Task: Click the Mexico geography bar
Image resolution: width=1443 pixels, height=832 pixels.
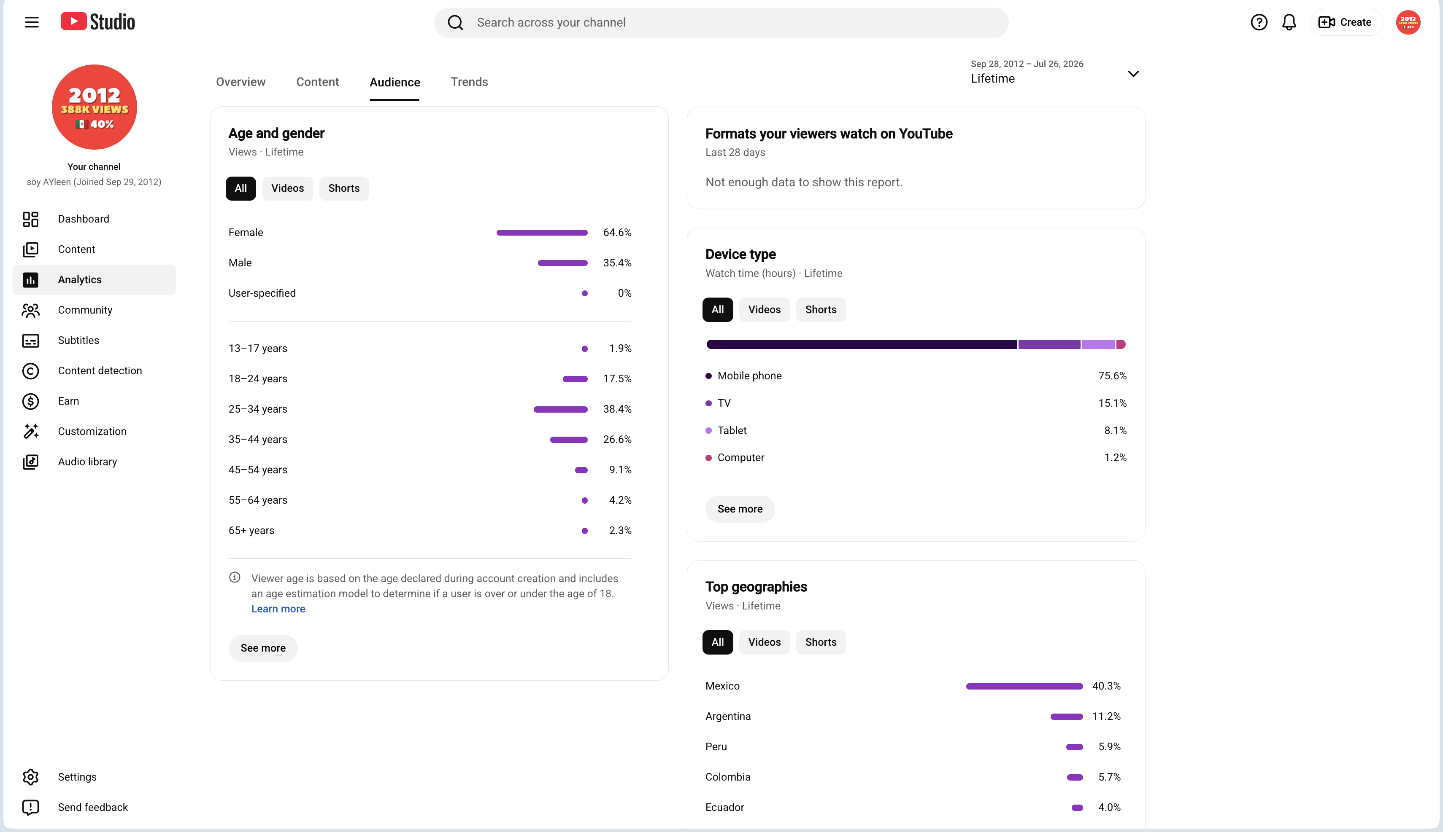Action: coord(1024,686)
